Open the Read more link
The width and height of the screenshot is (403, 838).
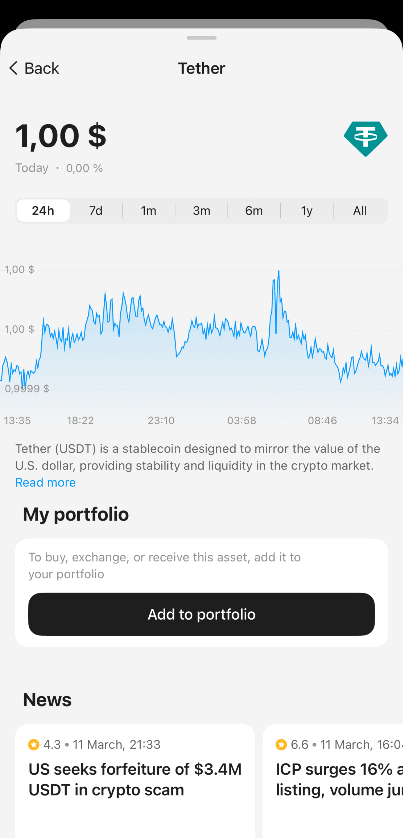[46, 482]
